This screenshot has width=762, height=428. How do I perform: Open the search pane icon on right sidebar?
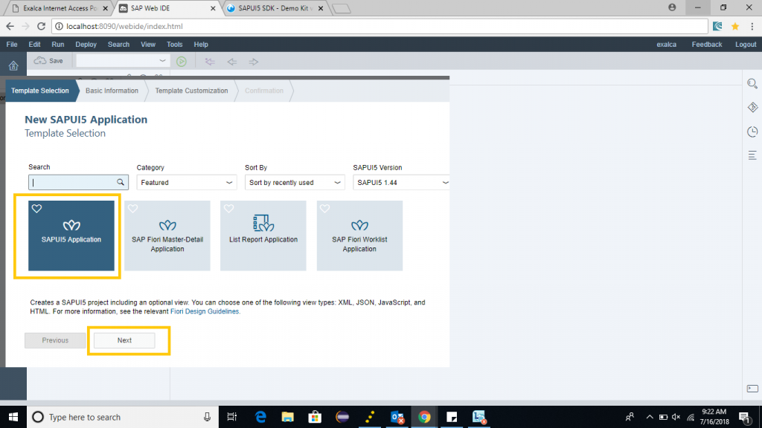pyautogui.click(x=752, y=83)
